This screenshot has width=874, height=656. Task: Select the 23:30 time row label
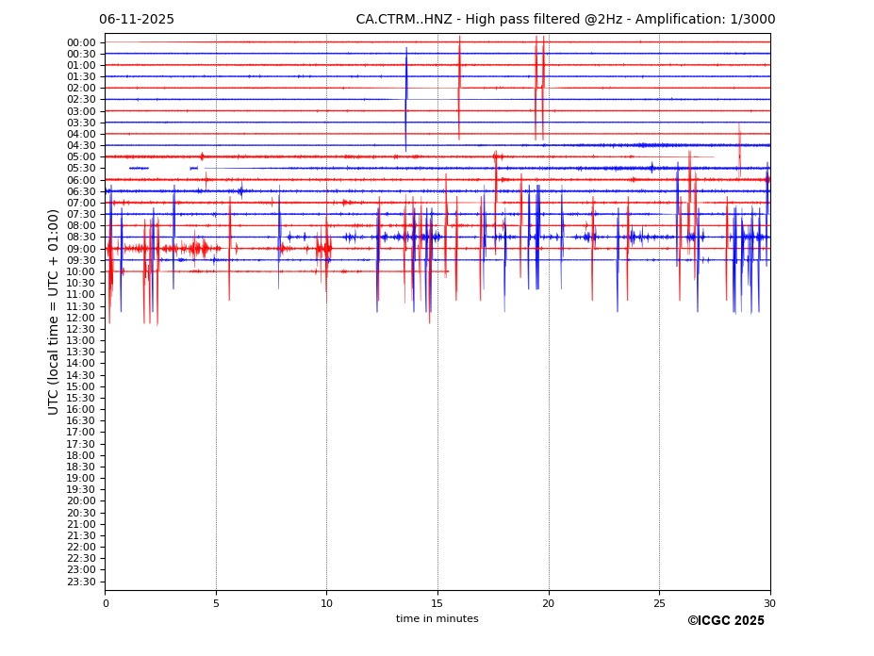coord(81,582)
